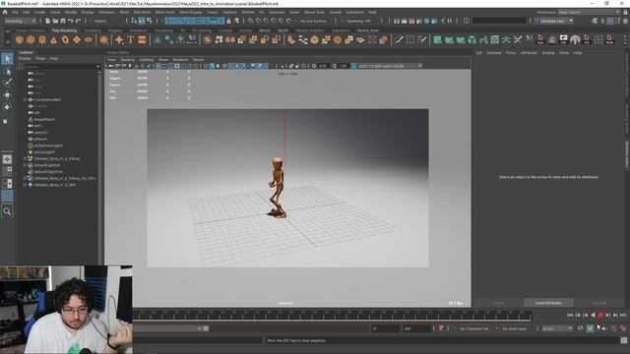Select imagePlane1 in Outliner

(44, 119)
